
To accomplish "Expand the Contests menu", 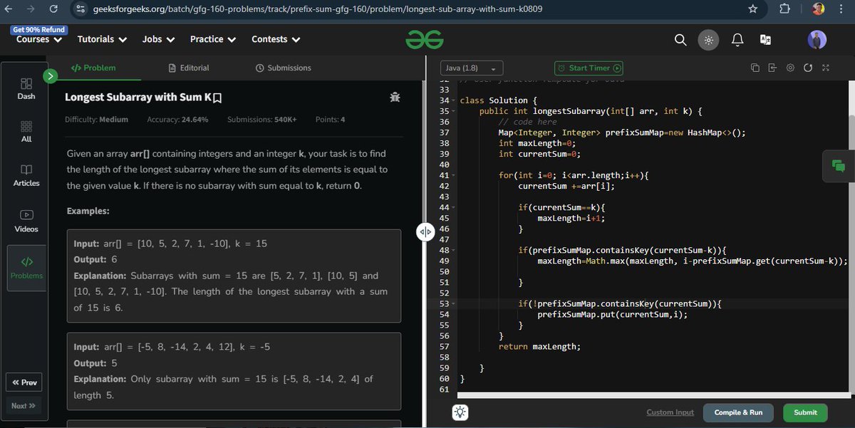I will point(276,39).
